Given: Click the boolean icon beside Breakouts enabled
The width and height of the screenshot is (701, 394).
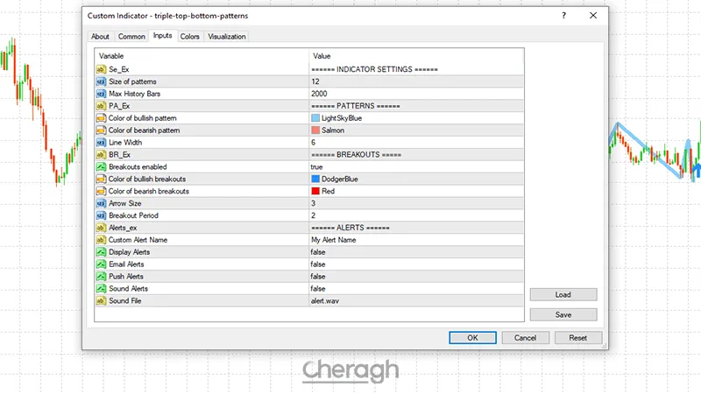Looking at the screenshot, I should pos(101,166).
